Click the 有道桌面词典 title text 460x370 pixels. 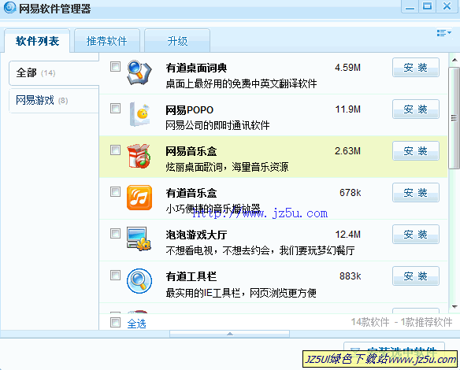[x=196, y=68]
